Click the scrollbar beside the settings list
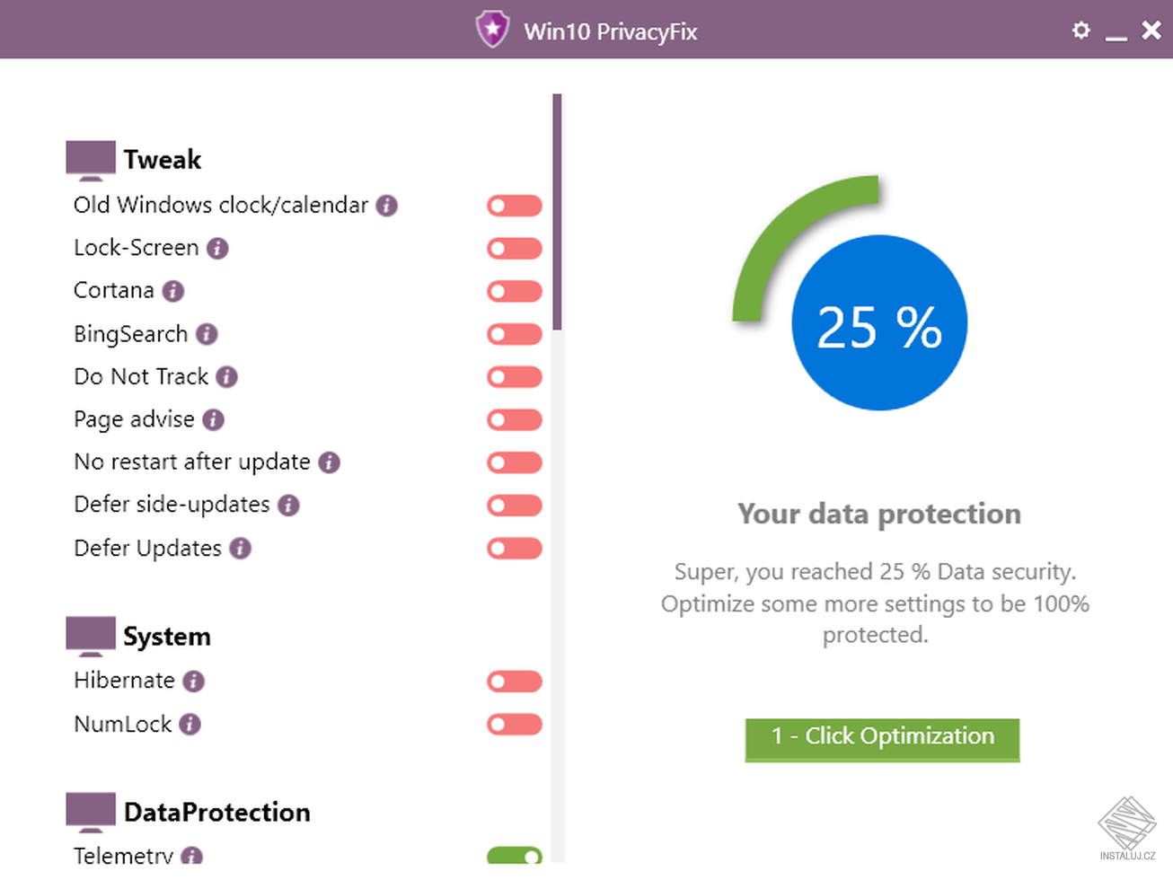Screen dimensions: 1173x880 [x=558, y=208]
